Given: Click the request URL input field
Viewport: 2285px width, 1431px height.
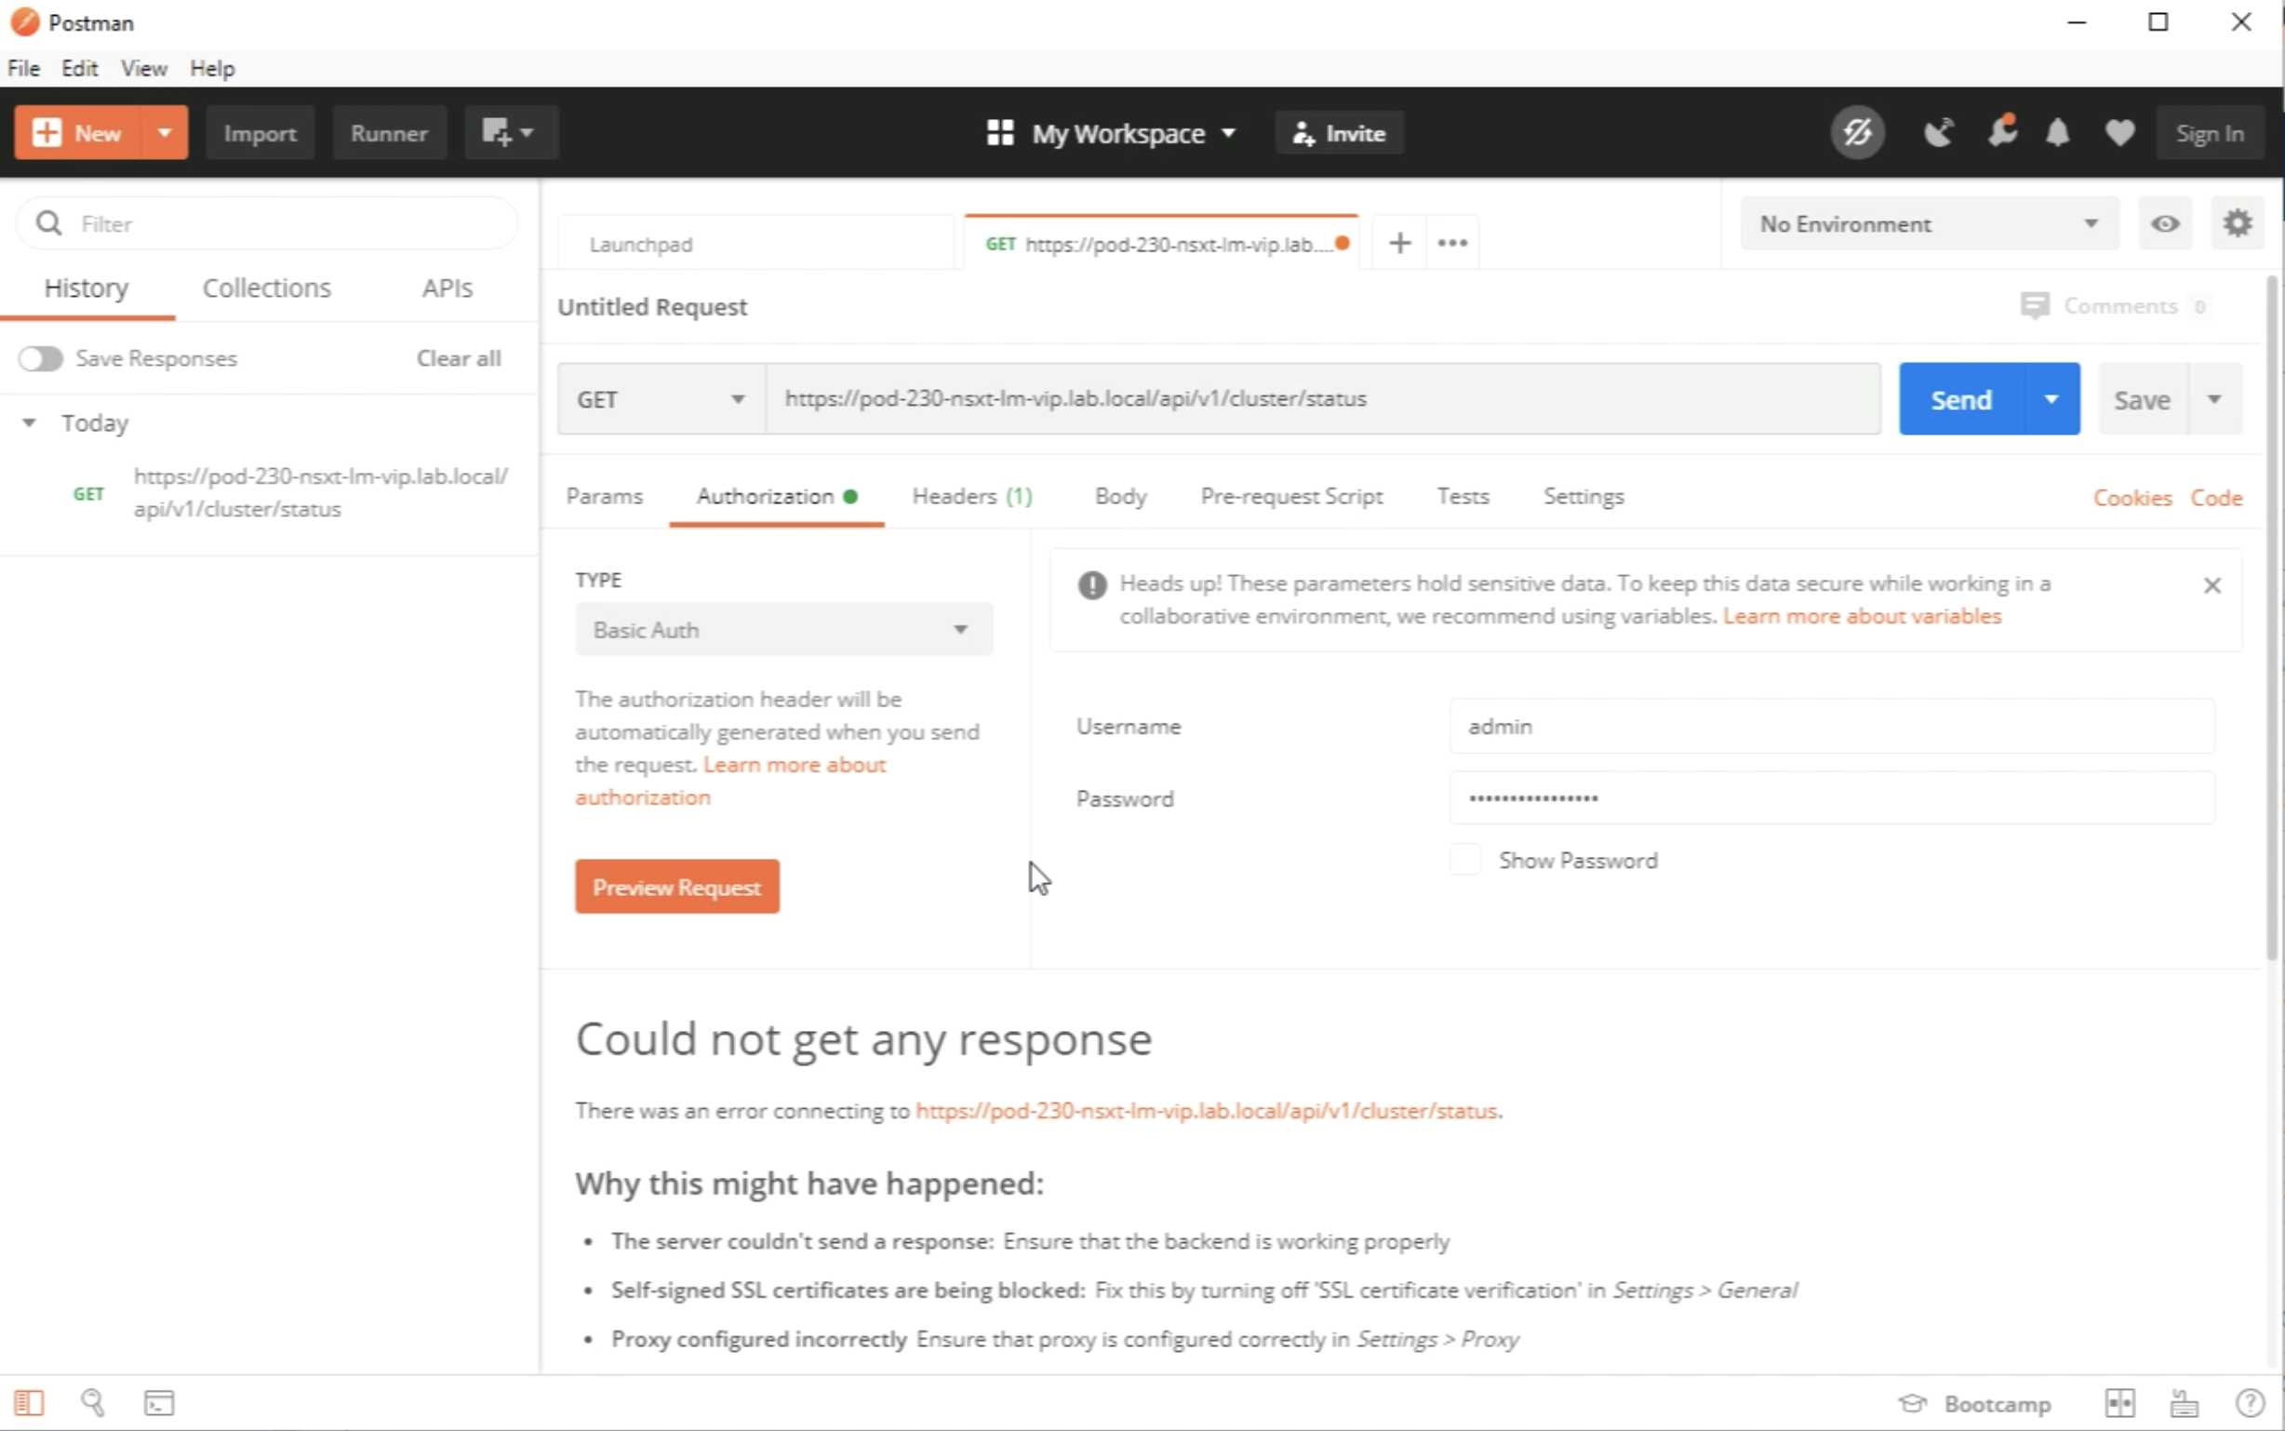Looking at the screenshot, I should [x=1321, y=399].
